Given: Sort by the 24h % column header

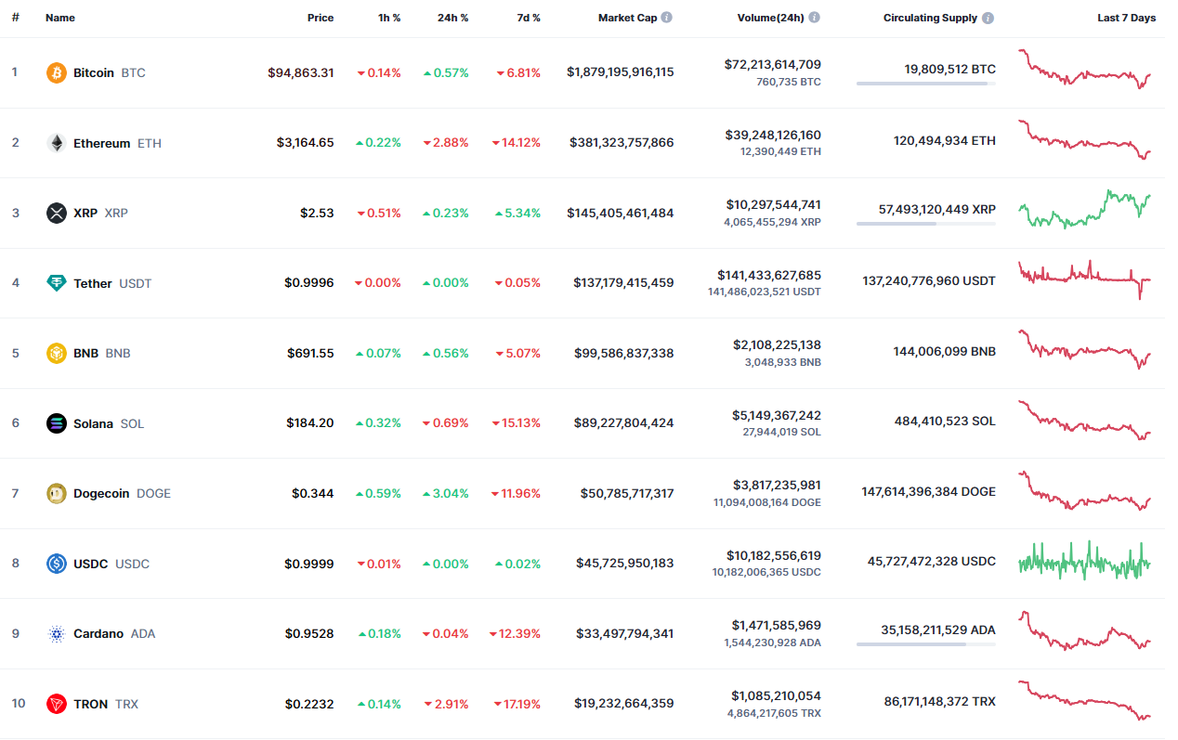Looking at the screenshot, I should pos(453,18).
